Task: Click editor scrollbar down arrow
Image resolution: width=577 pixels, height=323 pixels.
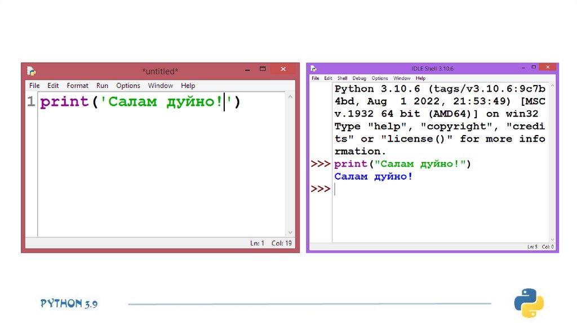Action: [291, 232]
